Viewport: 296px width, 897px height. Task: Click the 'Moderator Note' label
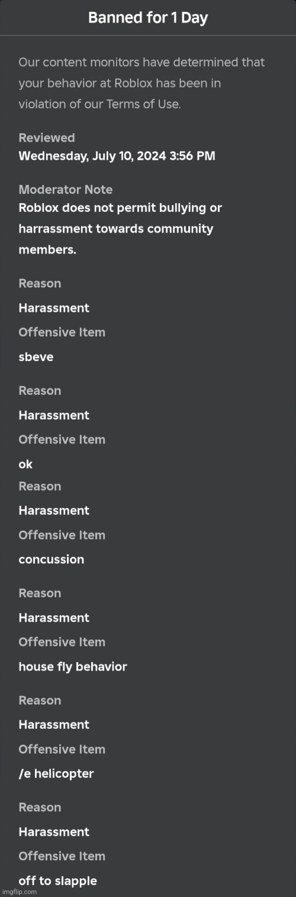65,190
